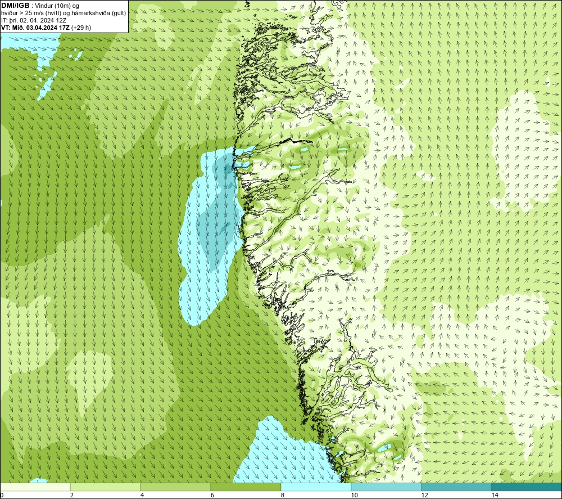Click the 'DMI/IGB : Vindur (10m) og' title line

(40, 6)
